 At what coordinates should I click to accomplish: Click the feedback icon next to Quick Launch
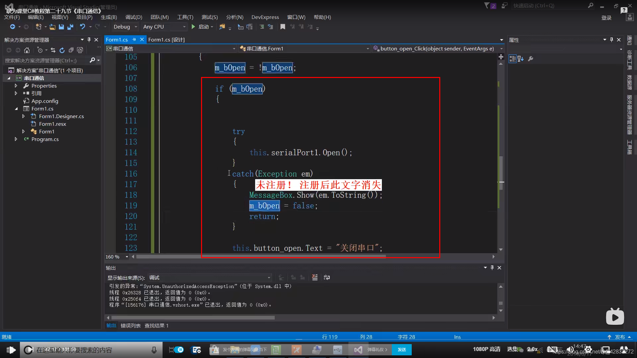click(504, 6)
